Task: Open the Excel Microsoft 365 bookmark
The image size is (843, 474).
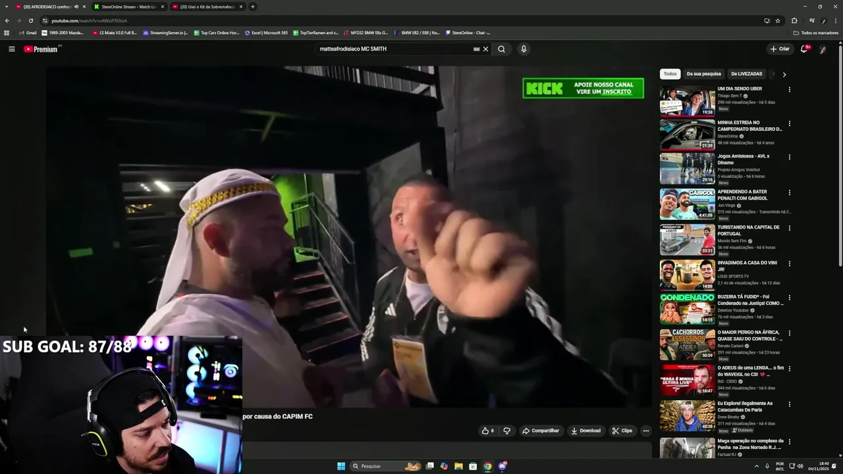Action: (267, 32)
